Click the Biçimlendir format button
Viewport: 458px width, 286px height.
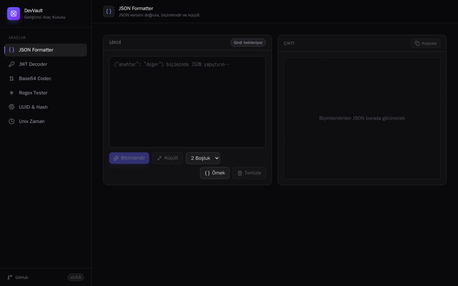[129, 158]
